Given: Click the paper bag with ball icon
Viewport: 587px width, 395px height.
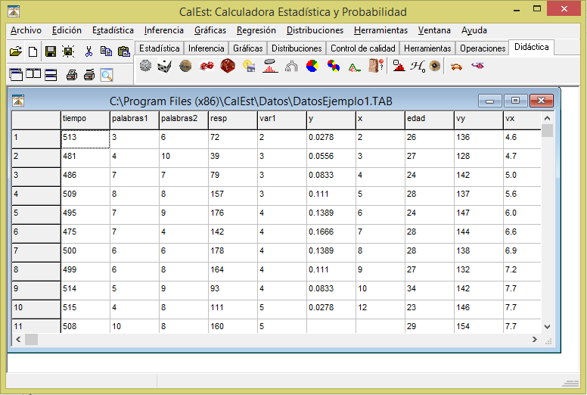Looking at the screenshot, I should coord(375,66).
